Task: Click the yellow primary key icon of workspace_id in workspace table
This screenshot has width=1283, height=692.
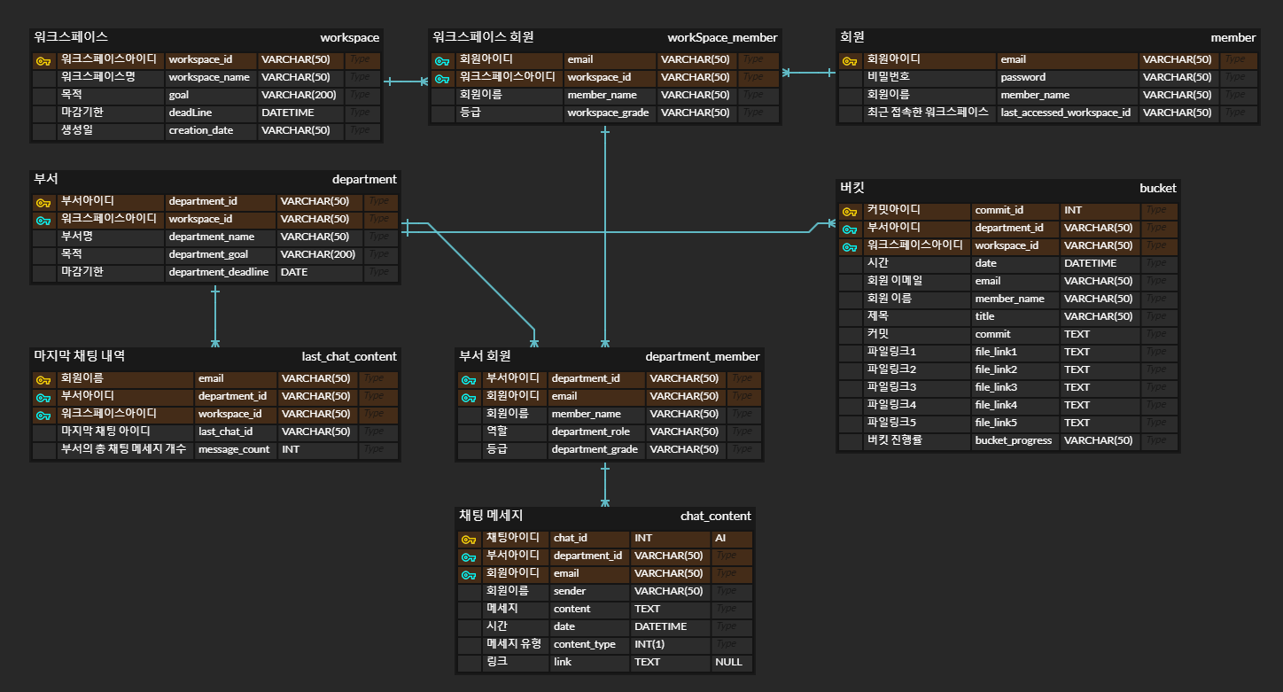Action: tap(43, 60)
